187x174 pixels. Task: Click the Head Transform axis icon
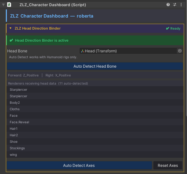tap(83, 51)
